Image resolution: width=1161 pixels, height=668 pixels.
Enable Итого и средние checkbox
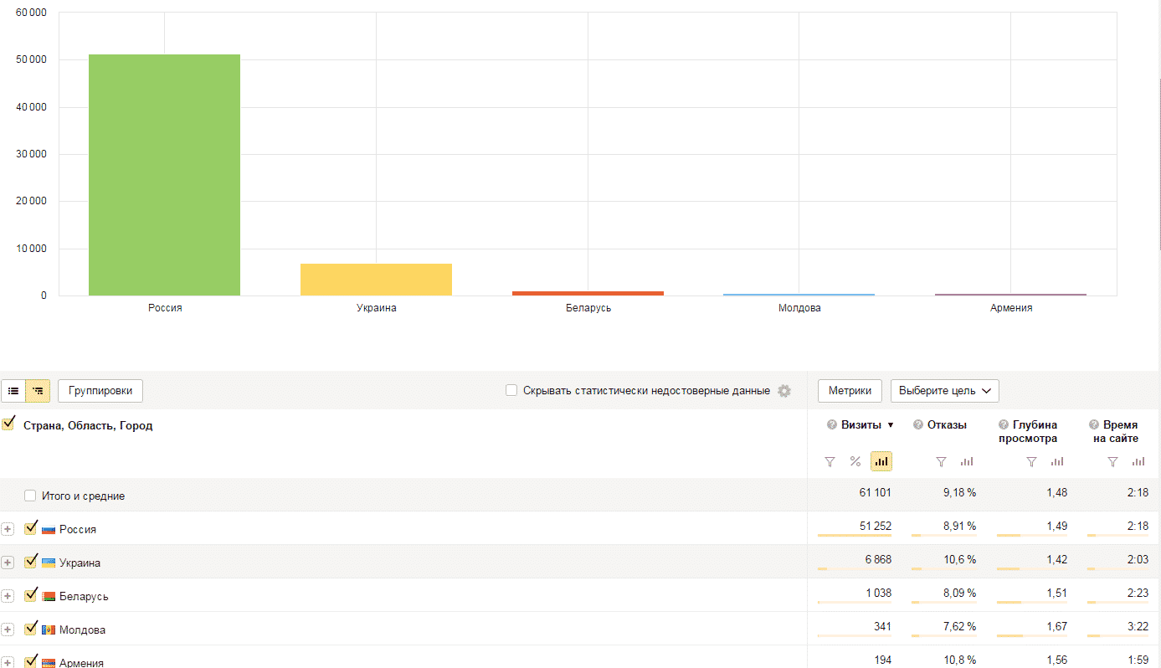tap(30, 496)
